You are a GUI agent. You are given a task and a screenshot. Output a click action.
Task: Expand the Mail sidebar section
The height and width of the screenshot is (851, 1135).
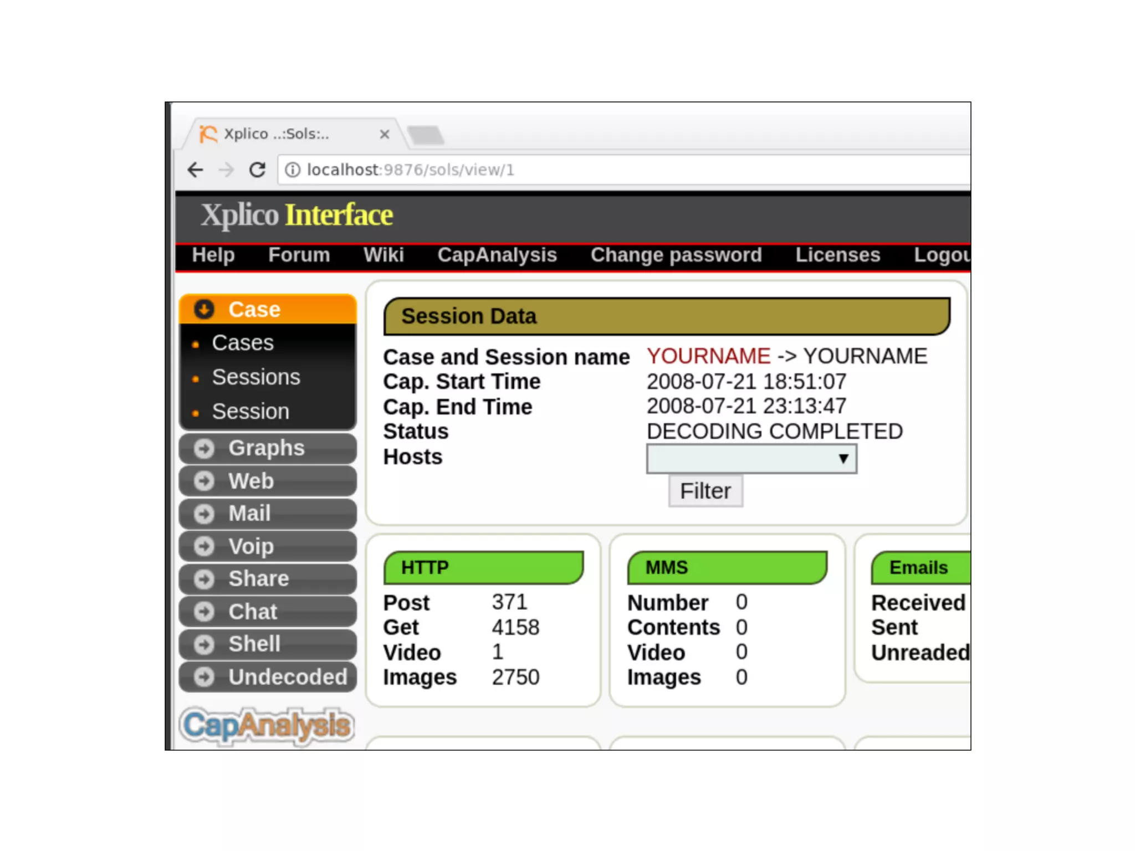tap(249, 514)
